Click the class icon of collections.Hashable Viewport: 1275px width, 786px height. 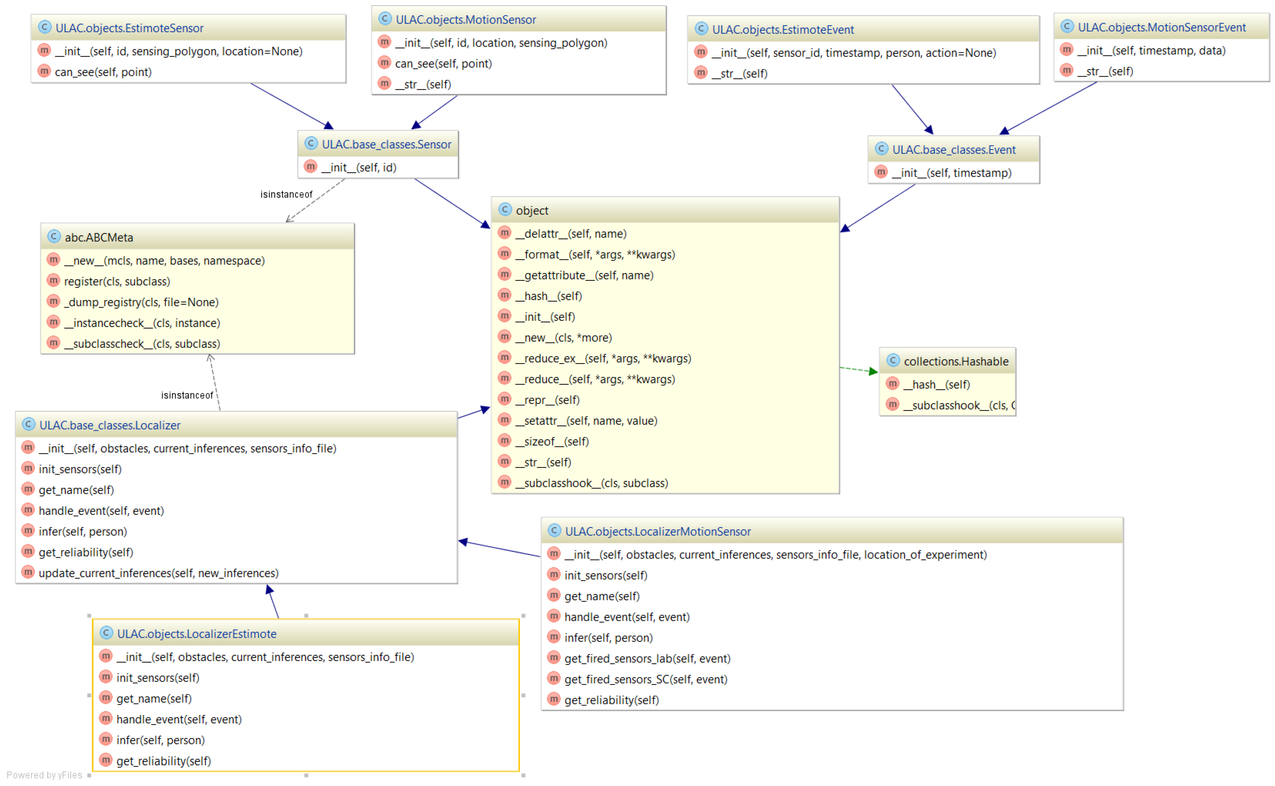point(893,360)
